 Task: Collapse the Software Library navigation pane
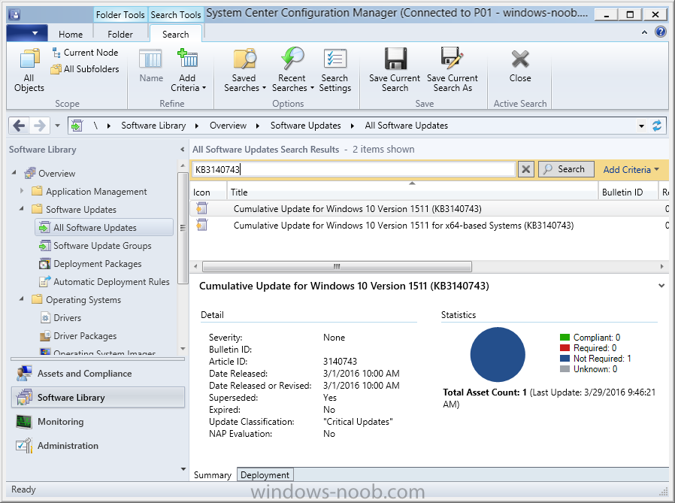point(182,150)
